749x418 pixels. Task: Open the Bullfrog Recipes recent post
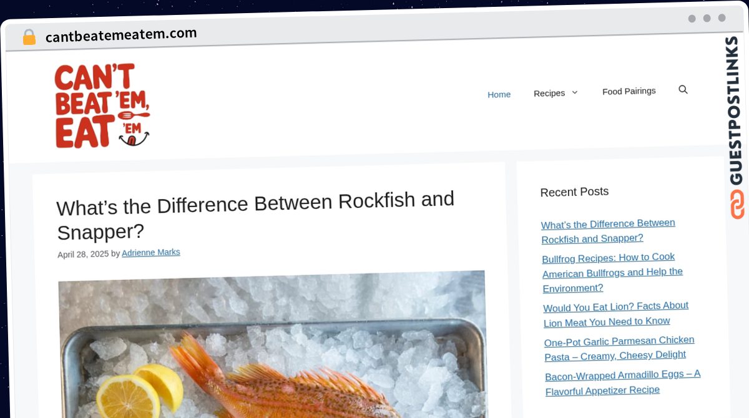(612, 273)
